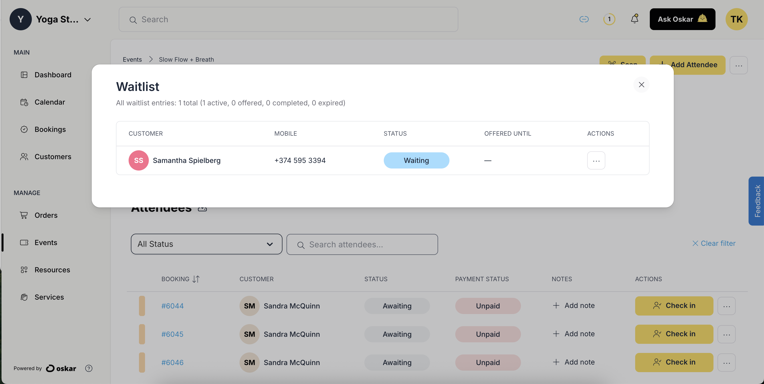Close the Waitlist dialog
The height and width of the screenshot is (384, 764).
point(641,85)
